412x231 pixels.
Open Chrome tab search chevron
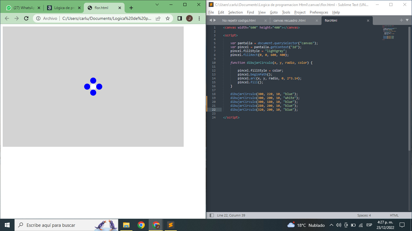[157, 5]
